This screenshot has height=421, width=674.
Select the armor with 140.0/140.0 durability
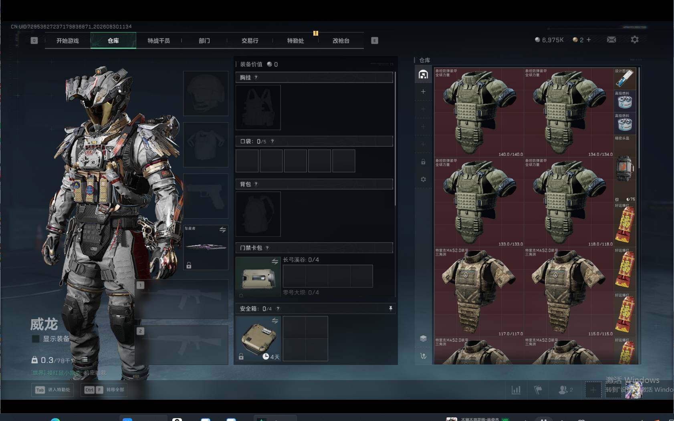coord(479,113)
